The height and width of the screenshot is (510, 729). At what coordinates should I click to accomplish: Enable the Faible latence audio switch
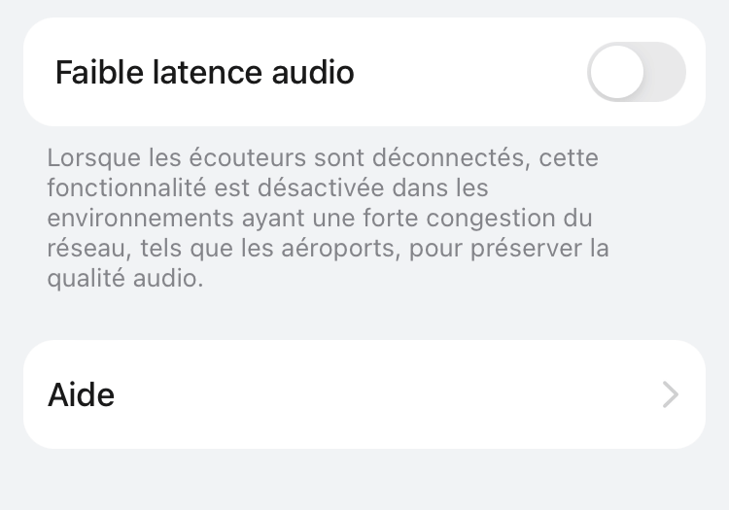pos(636,72)
